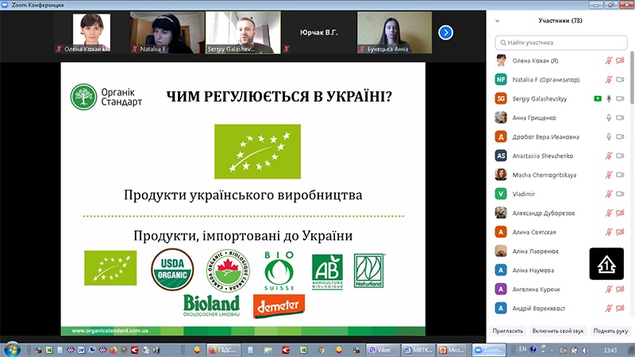Click microphone icon for Sergiy Galashevskyy

click(608, 98)
